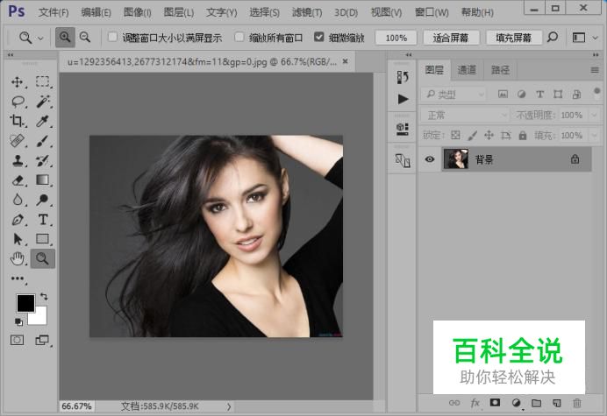
Task: Enable 调整窗口大小以满屏显示 checkbox
Action: tap(112, 38)
